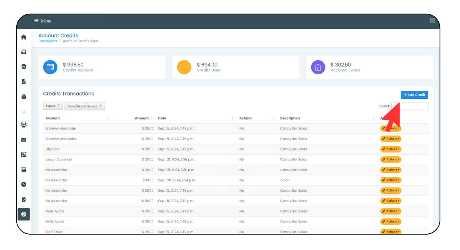Click the blue wallet Credits Accrued icon

(50, 67)
